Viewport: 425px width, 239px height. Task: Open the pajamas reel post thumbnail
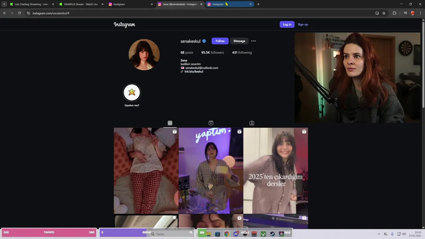146,171
